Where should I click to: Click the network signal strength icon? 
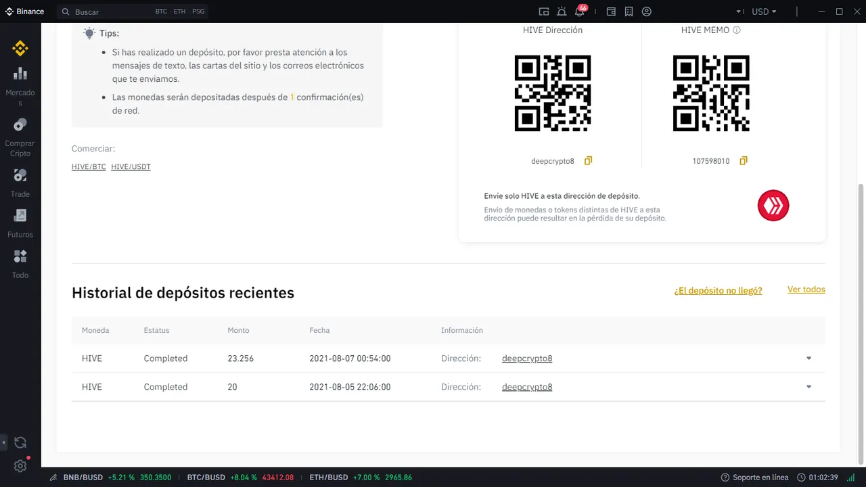851,478
